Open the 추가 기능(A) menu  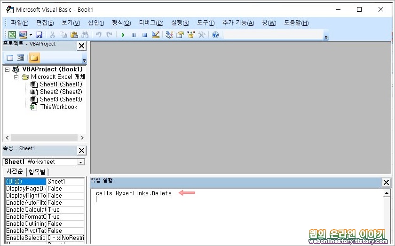point(238,23)
